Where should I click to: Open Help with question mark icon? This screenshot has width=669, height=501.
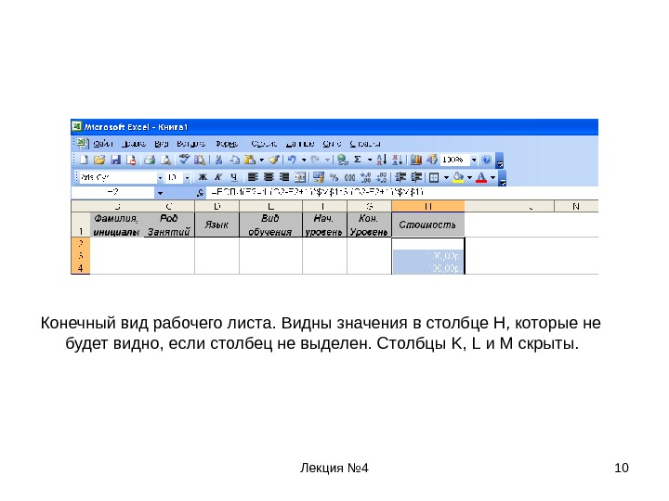486,161
